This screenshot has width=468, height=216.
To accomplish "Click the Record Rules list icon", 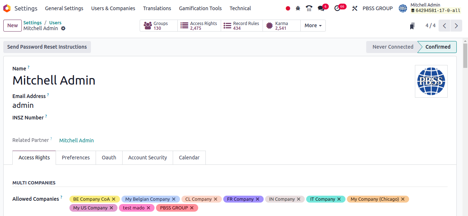I will click(227, 25).
